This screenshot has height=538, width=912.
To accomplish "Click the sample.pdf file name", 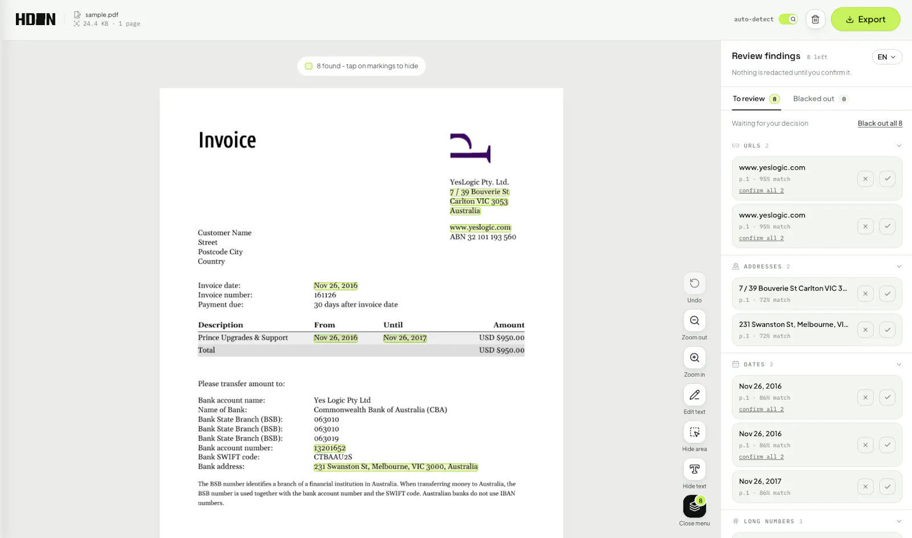I will tap(102, 15).
